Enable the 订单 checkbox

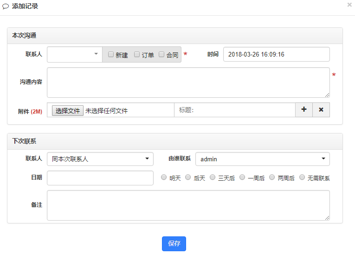pos(137,54)
